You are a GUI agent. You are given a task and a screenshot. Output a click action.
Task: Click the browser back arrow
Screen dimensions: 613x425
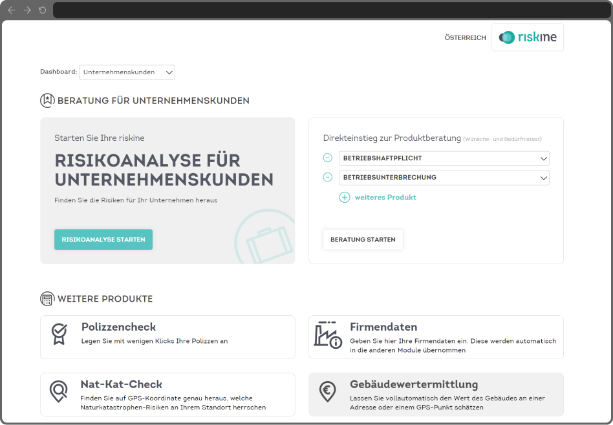pyautogui.click(x=12, y=10)
